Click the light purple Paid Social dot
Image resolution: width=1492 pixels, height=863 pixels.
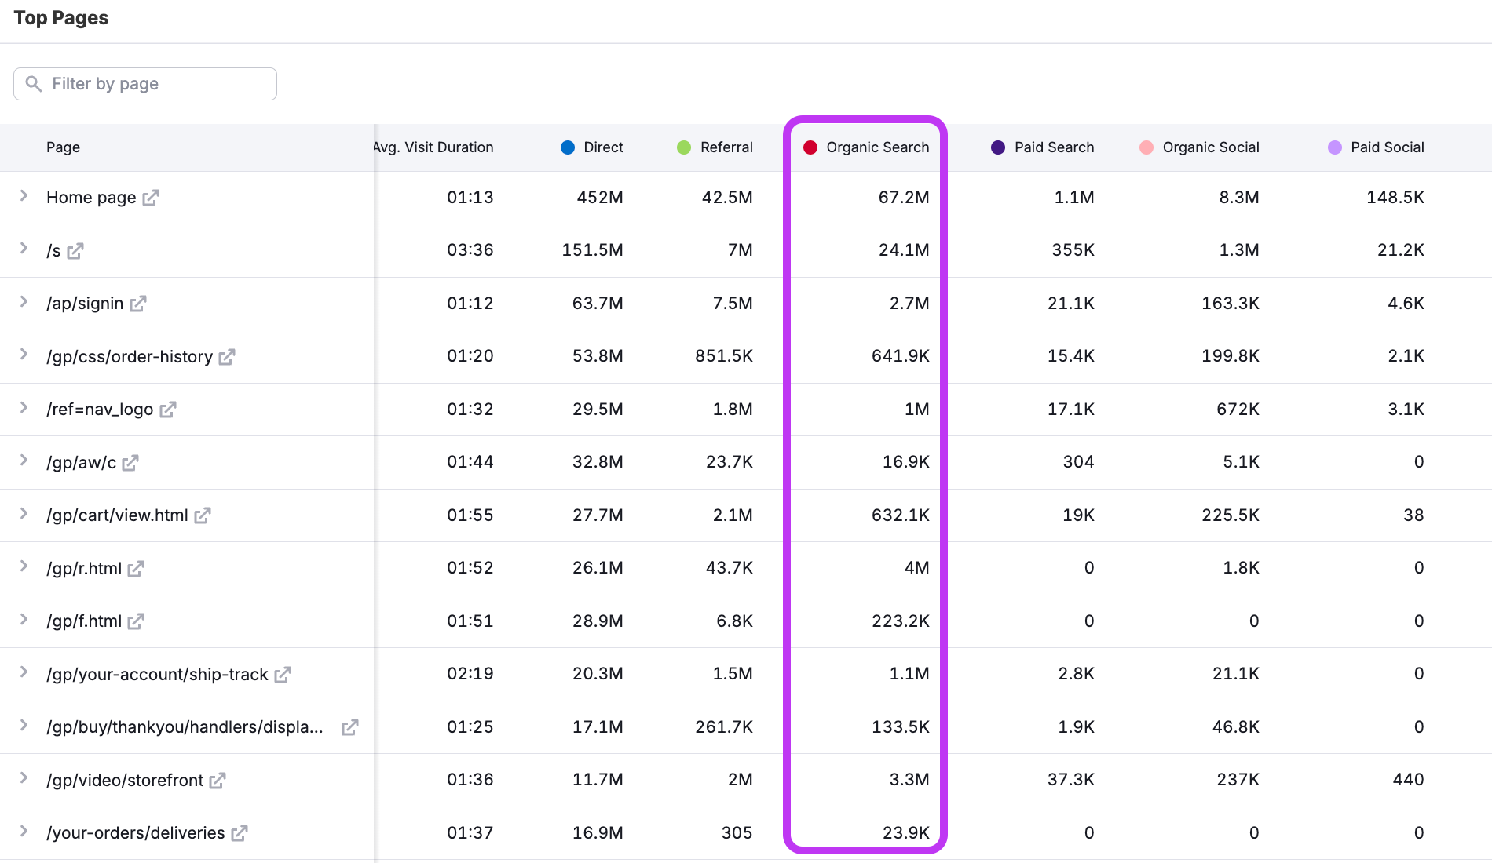(1336, 147)
